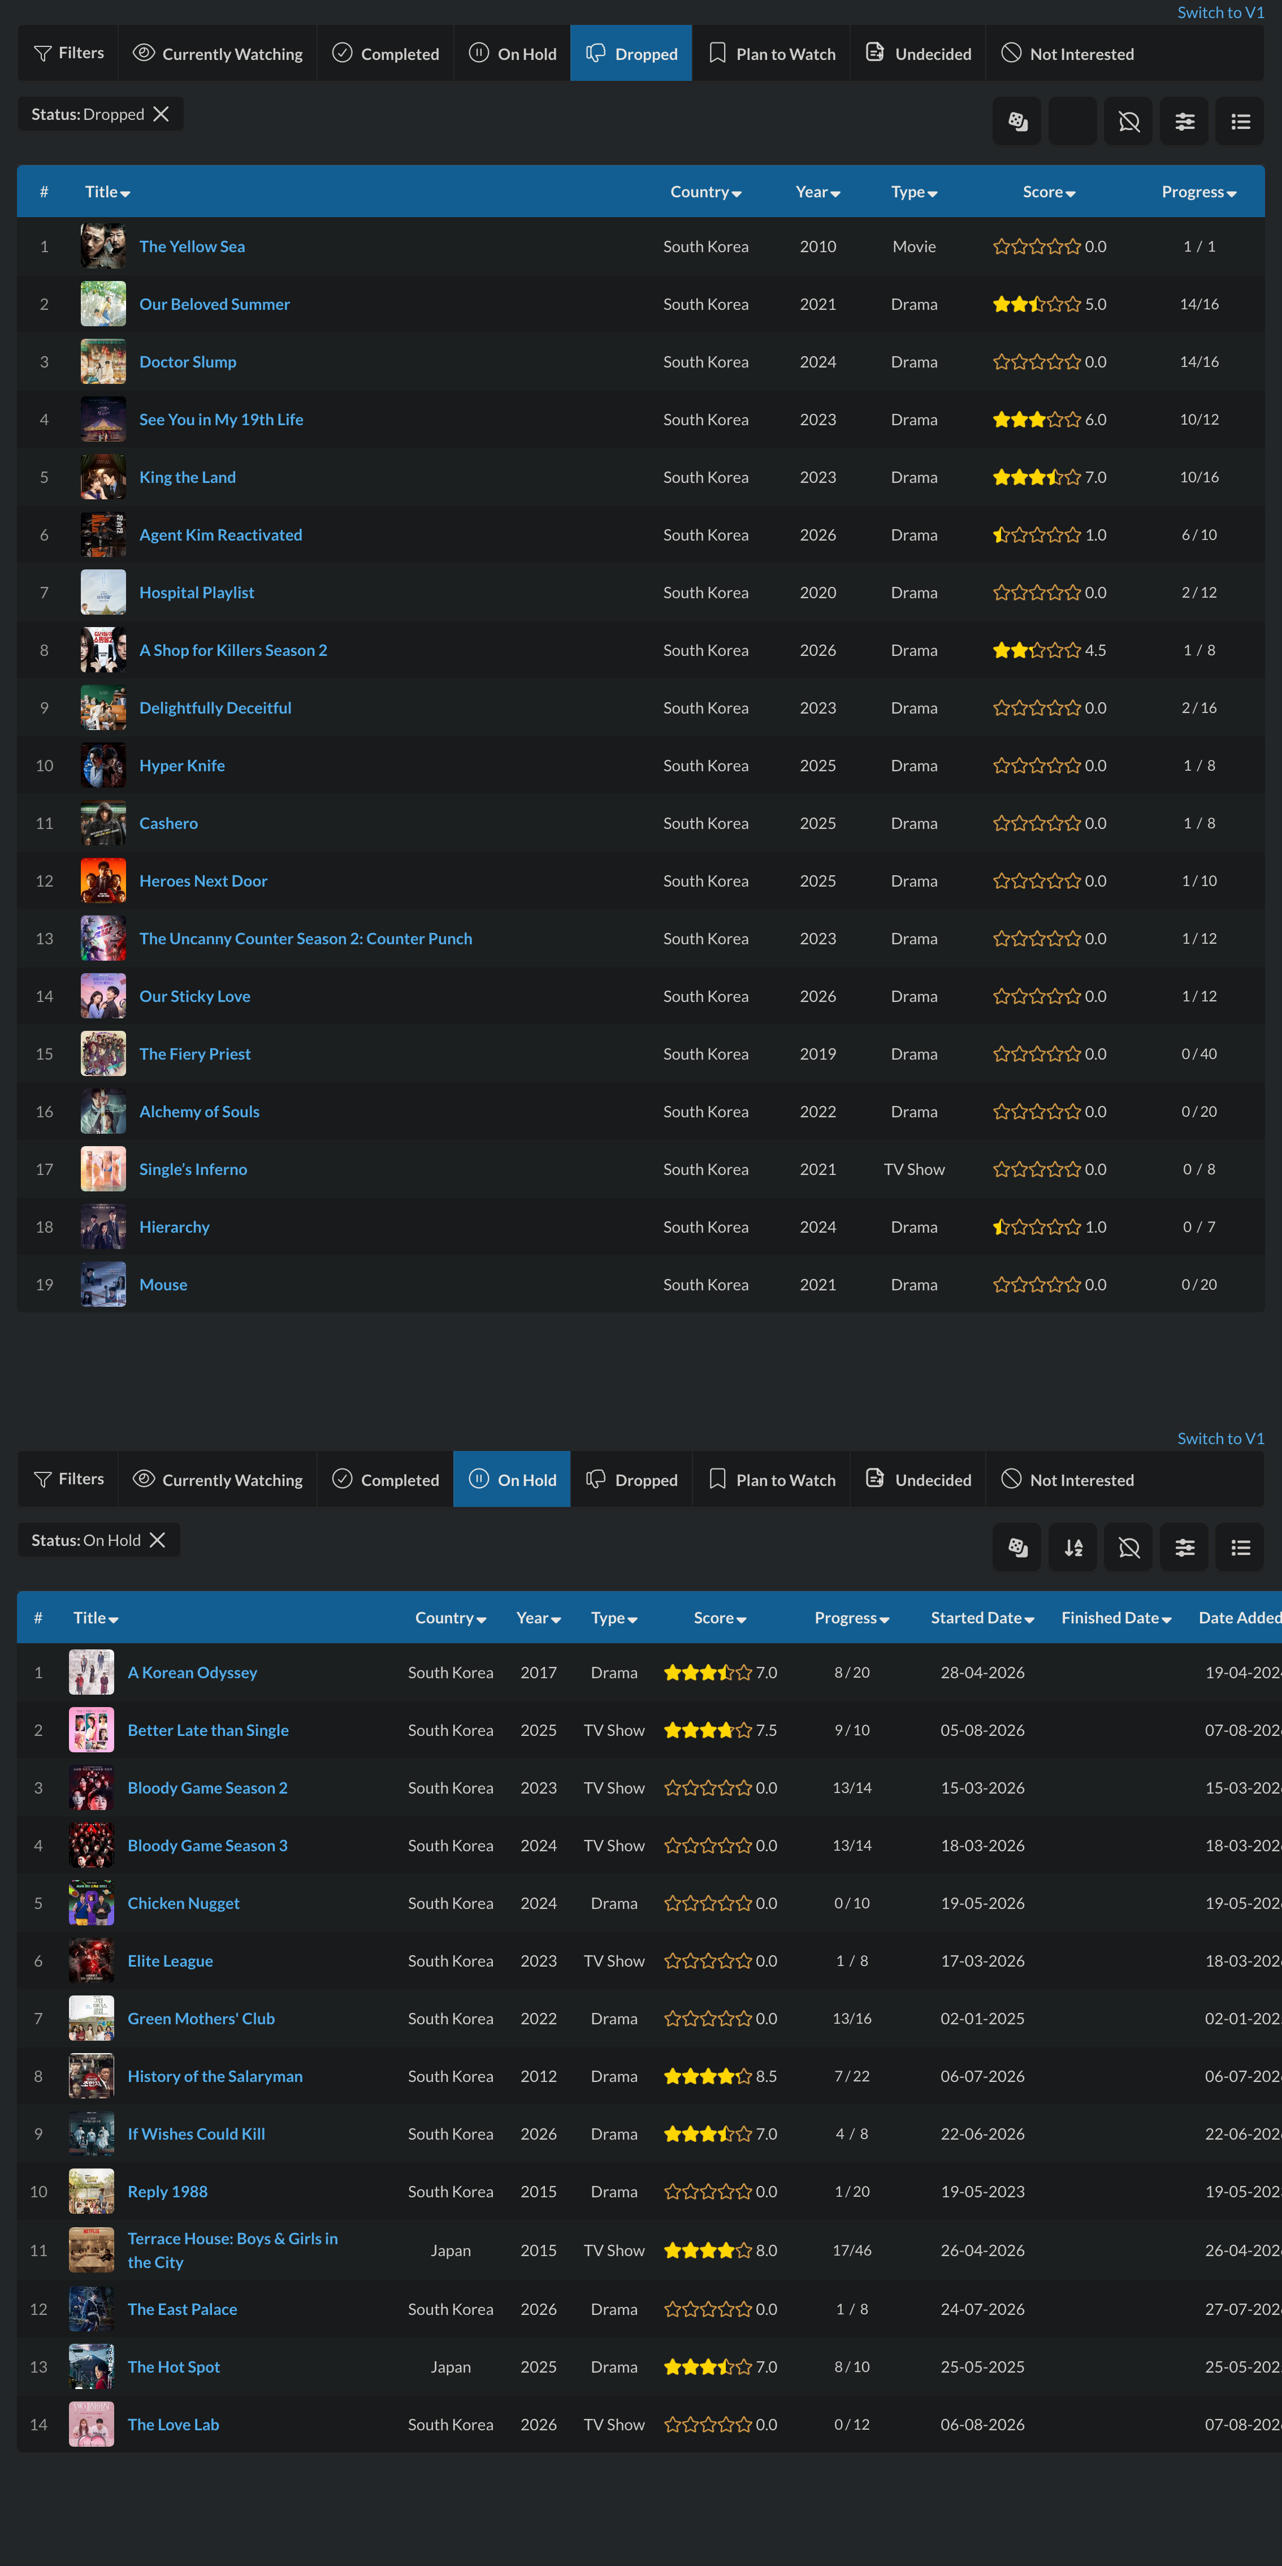Click started date '02-01-2025' of Green Mothers' Club
Image resolution: width=1282 pixels, height=2566 pixels.
pyautogui.click(x=982, y=2018)
